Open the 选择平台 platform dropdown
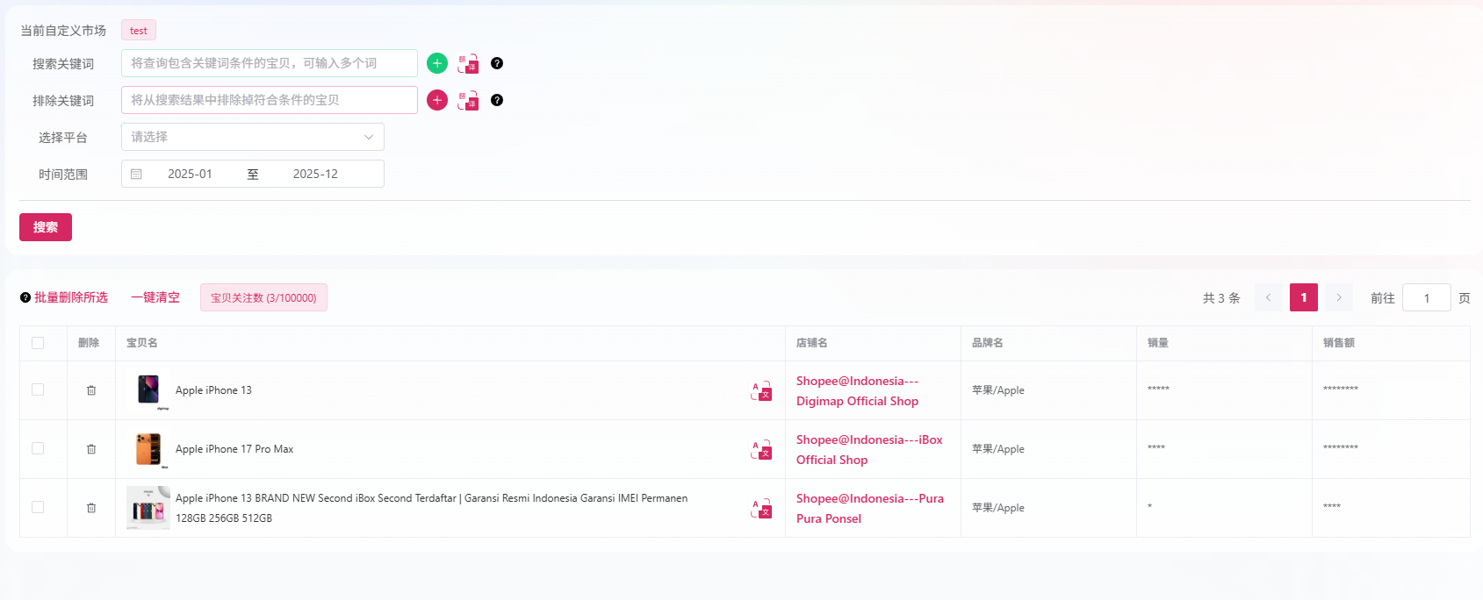 click(252, 137)
